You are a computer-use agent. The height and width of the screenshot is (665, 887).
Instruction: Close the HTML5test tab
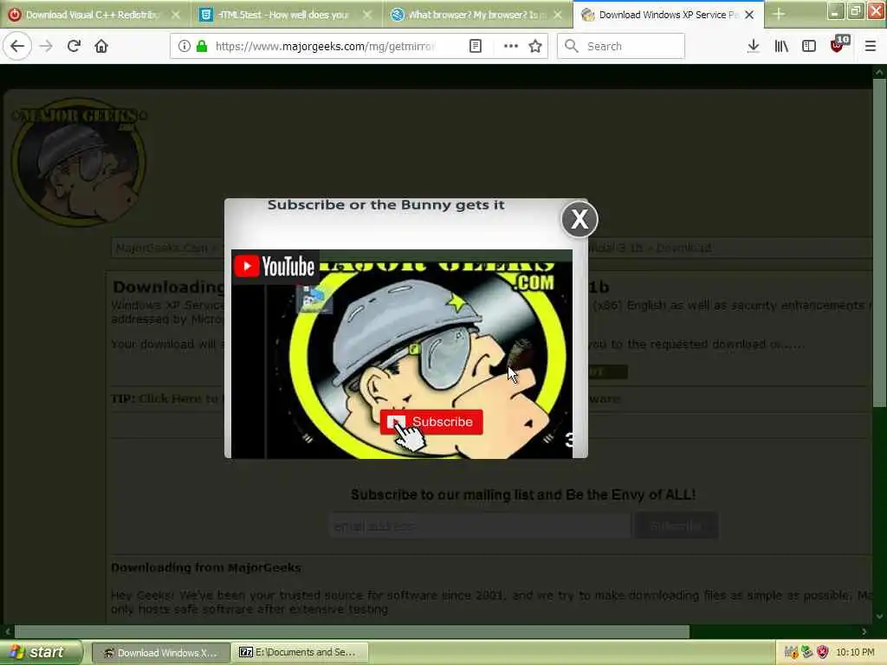[x=367, y=15]
